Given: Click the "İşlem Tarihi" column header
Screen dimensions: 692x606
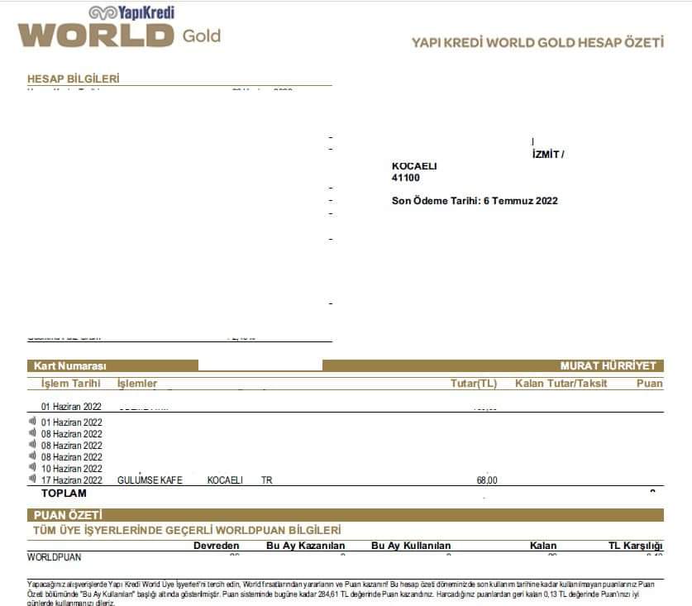Looking at the screenshot, I should click(x=71, y=384).
